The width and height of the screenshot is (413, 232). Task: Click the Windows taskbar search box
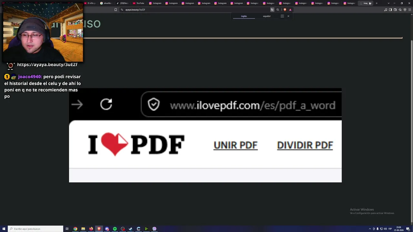[35, 229]
